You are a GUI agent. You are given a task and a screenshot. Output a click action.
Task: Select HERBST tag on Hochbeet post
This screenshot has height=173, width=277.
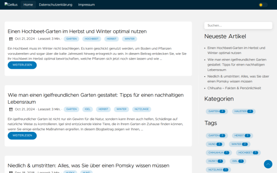111,39
